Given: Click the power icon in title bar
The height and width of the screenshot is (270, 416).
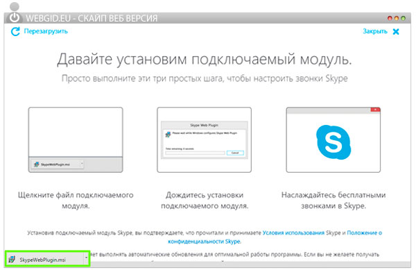Looking at the screenshot, I should [x=15, y=17].
